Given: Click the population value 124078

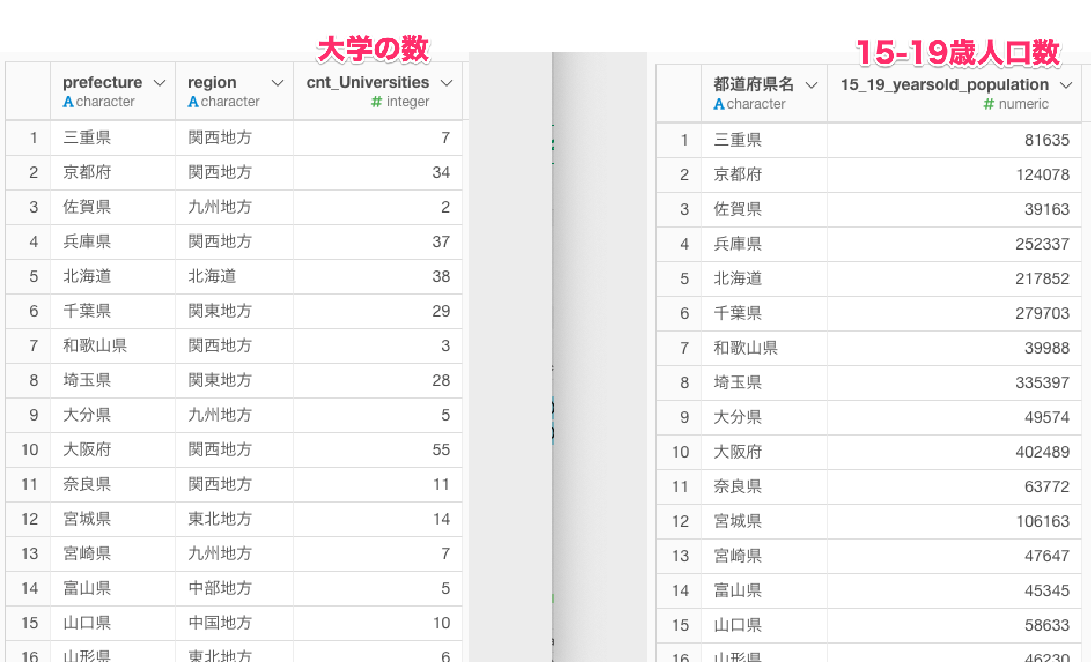Looking at the screenshot, I should (x=954, y=175).
